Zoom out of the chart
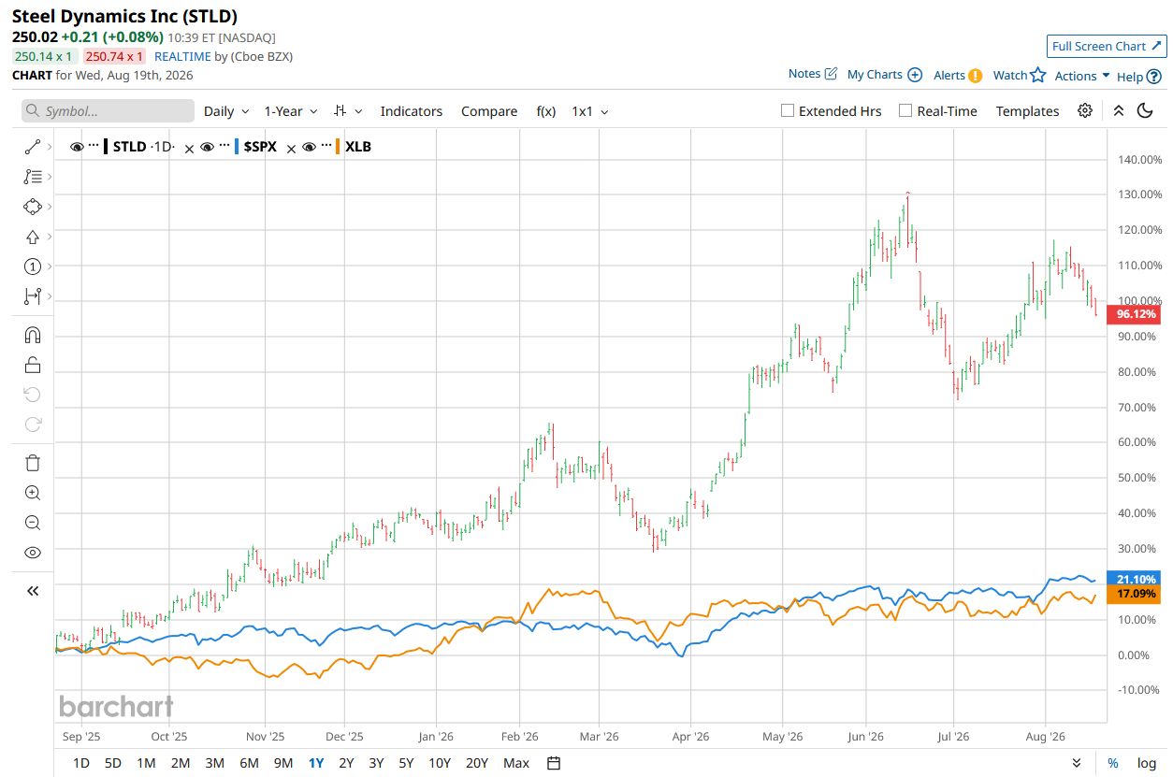 click(x=33, y=523)
